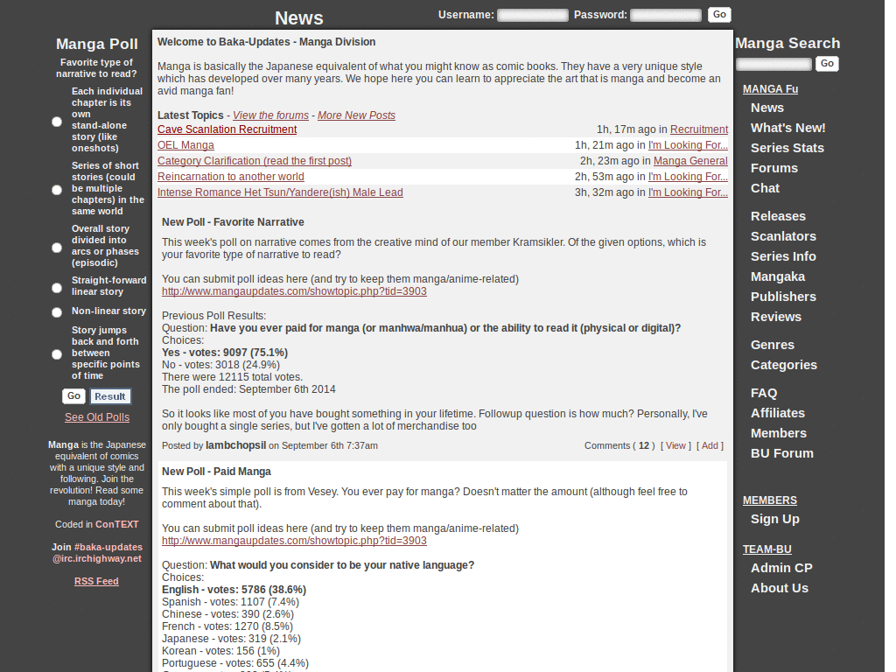
Task: Open Publishers menu item
Action: coord(783,297)
